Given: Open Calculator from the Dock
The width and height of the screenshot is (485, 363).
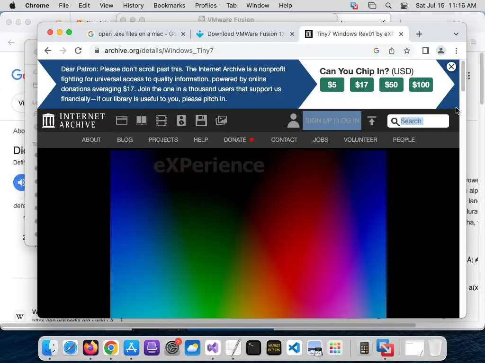Looking at the screenshot, I should [364, 348].
